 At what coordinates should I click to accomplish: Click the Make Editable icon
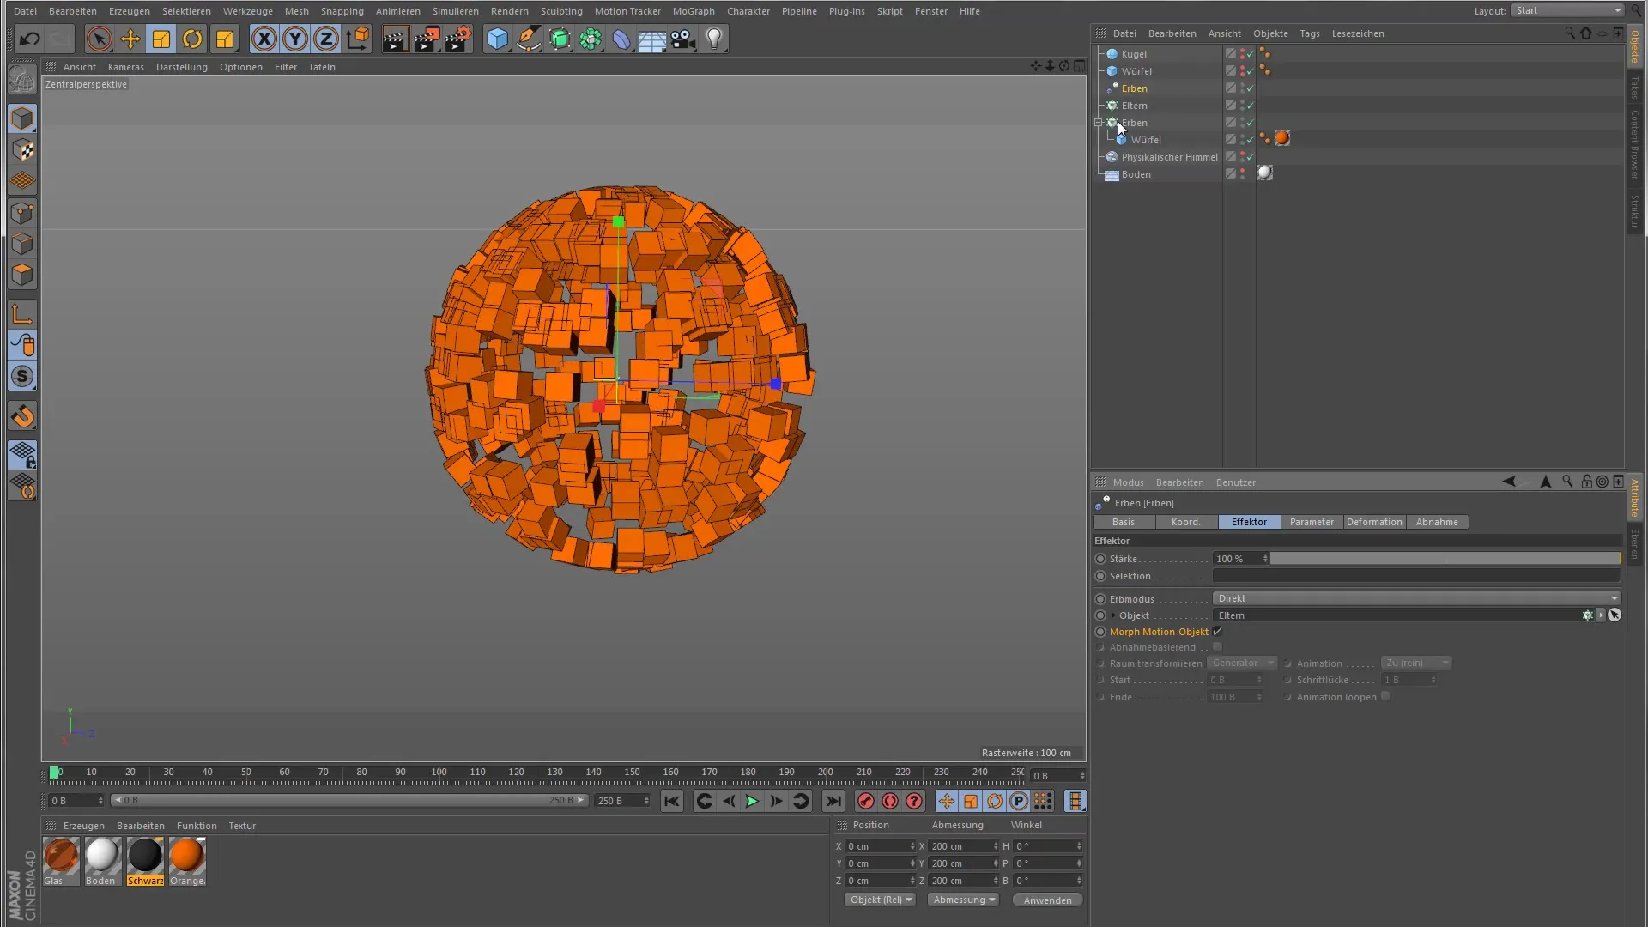(x=22, y=81)
